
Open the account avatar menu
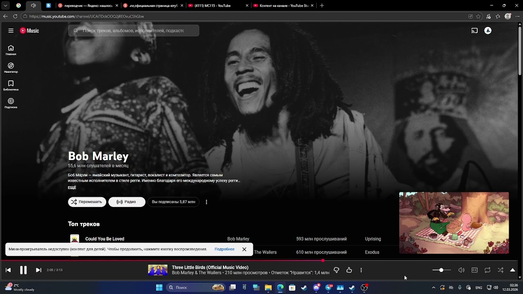(x=488, y=31)
